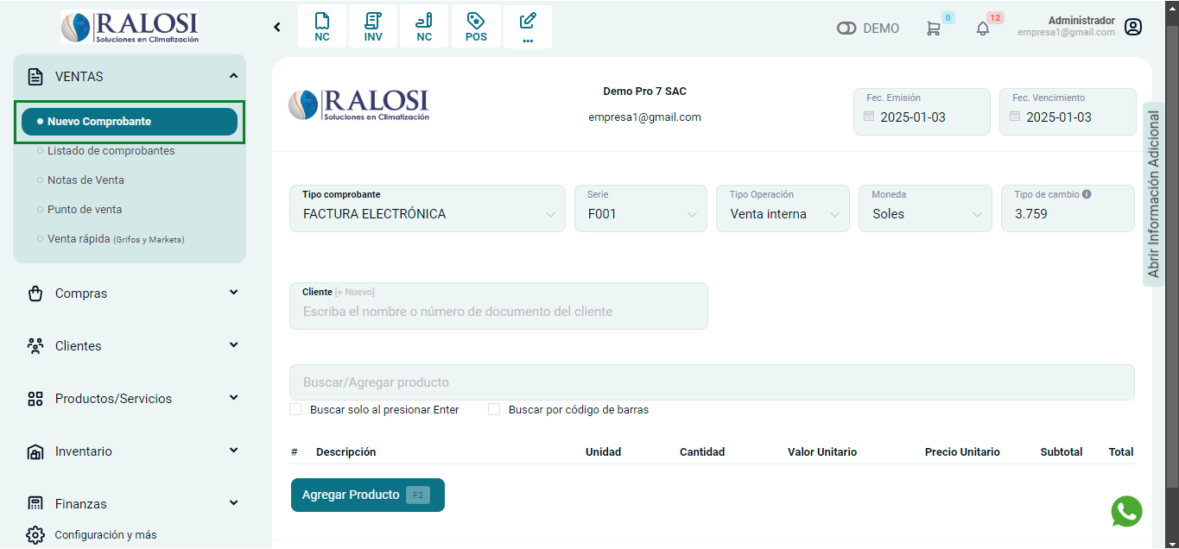Open the Administrador user profile icon
Screen dimensions: 1179x549
pos(1133,27)
